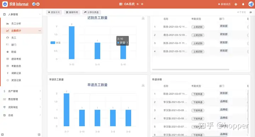255x137 pixels.
Task: Click the late-arrivals table horizontal scrollbar
Action: [x=191, y=70]
